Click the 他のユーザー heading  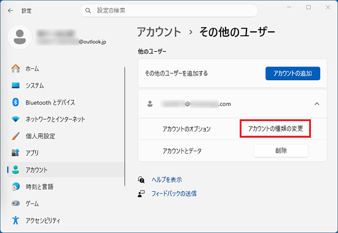pos(152,52)
